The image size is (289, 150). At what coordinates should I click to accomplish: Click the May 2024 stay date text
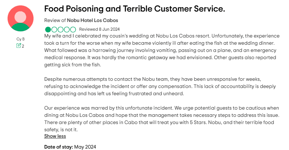85,147
